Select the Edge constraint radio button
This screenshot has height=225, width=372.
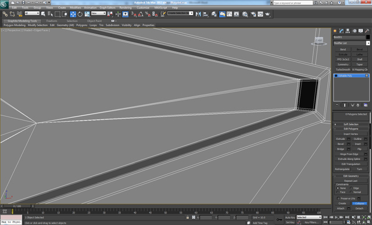tap(351, 188)
